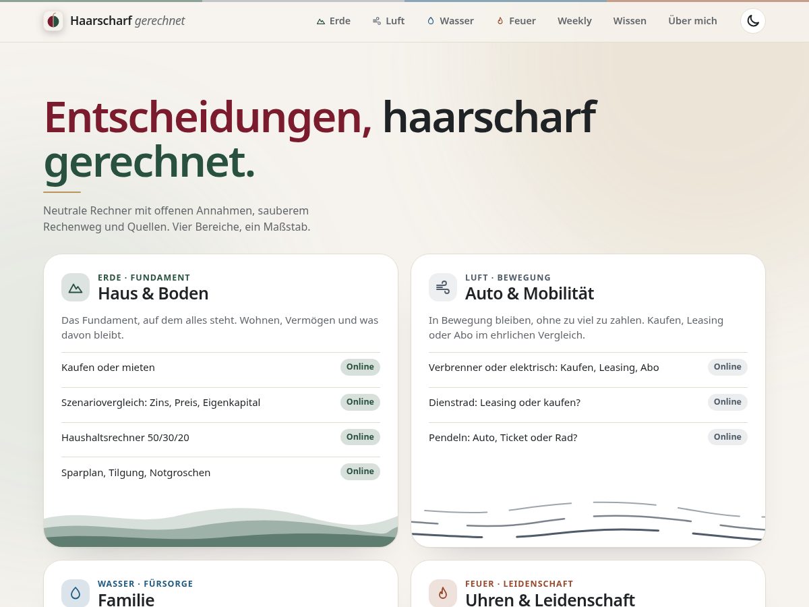Toggle dark mode with the moon icon
809x607 pixels.
[x=753, y=21]
